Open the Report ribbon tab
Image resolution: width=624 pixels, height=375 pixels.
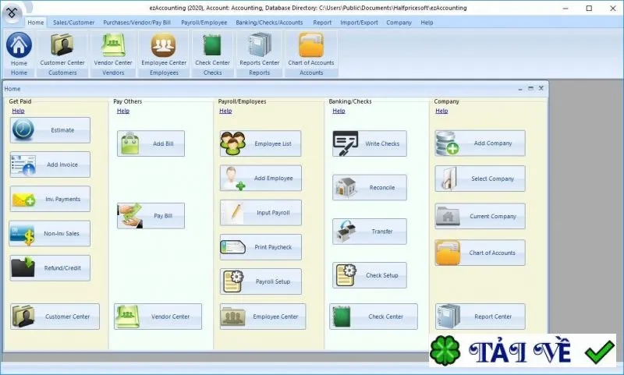point(322,23)
